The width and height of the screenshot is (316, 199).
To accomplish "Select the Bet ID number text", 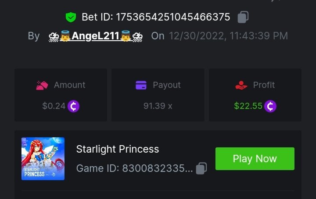I will [x=173, y=17].
